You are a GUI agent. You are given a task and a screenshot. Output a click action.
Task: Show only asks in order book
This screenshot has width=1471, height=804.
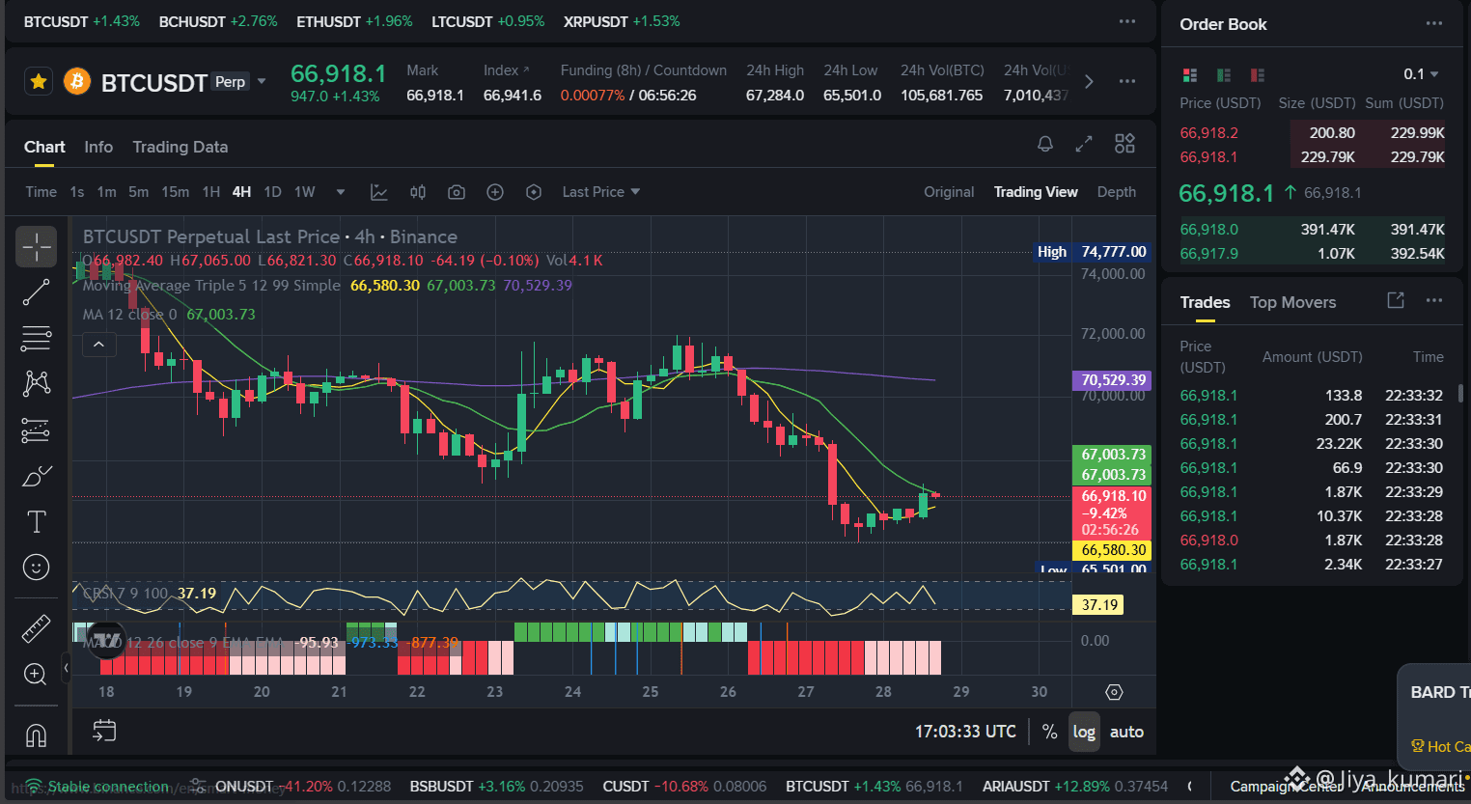click(1258, 74)
